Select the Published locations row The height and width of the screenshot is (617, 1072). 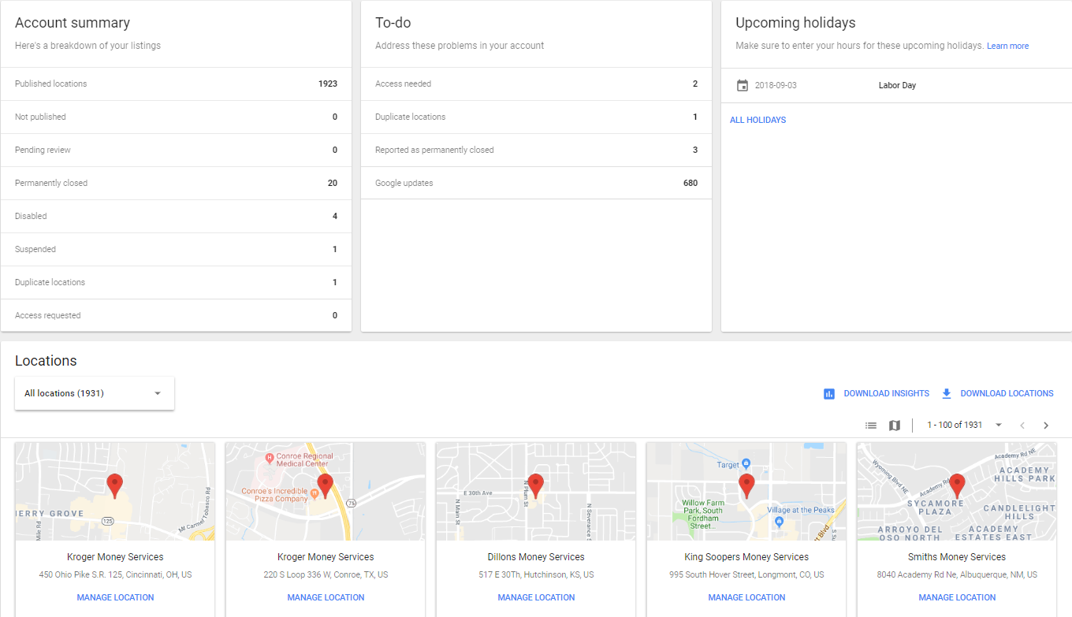(176, 84)
